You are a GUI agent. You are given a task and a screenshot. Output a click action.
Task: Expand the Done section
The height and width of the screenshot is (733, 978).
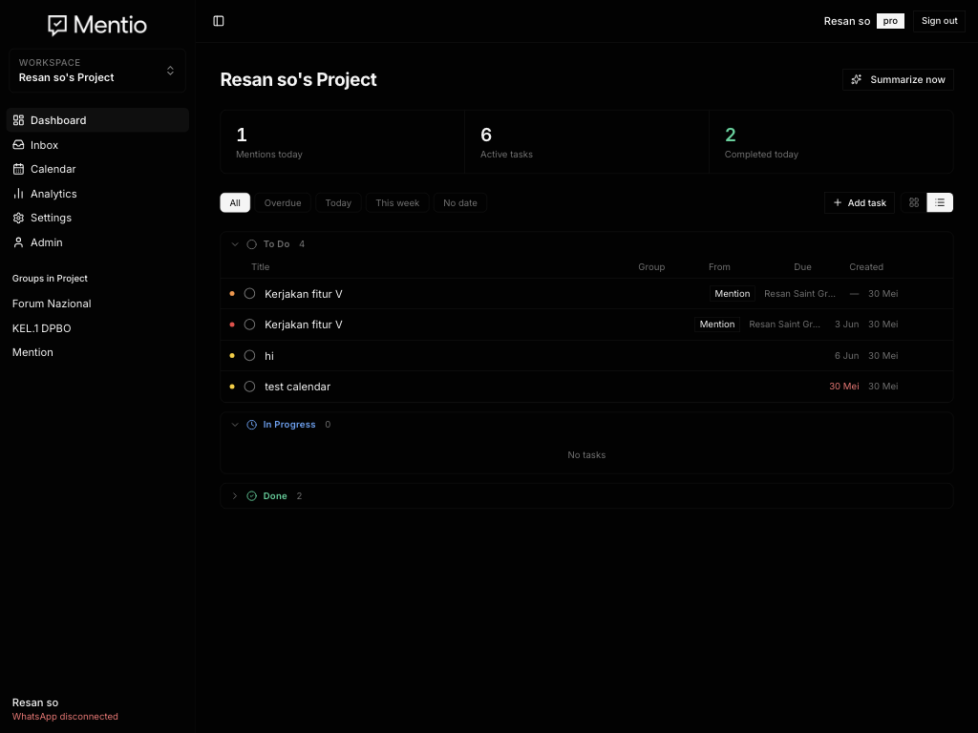(x=235, y=496)
